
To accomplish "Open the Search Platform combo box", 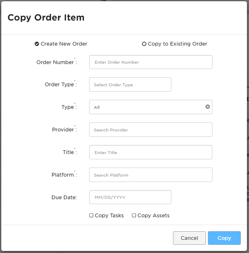I will (x=150, y=175).
